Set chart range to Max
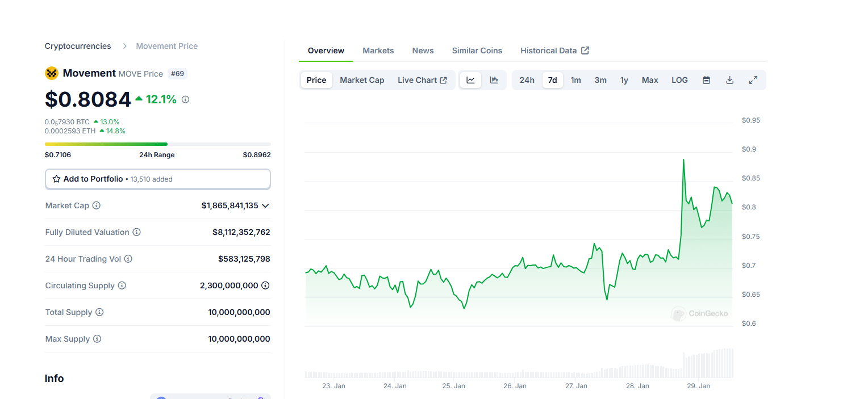Image resolution: width=847 pixels, height=399 pixels. tap(650, 80)
